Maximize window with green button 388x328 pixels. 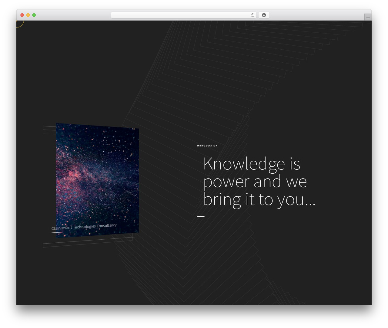tap(34, 15)
